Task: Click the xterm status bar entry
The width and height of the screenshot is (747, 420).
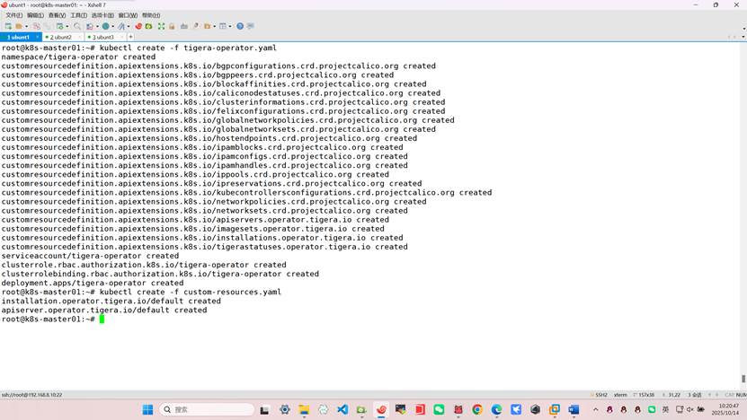Action: pos(620,395)
